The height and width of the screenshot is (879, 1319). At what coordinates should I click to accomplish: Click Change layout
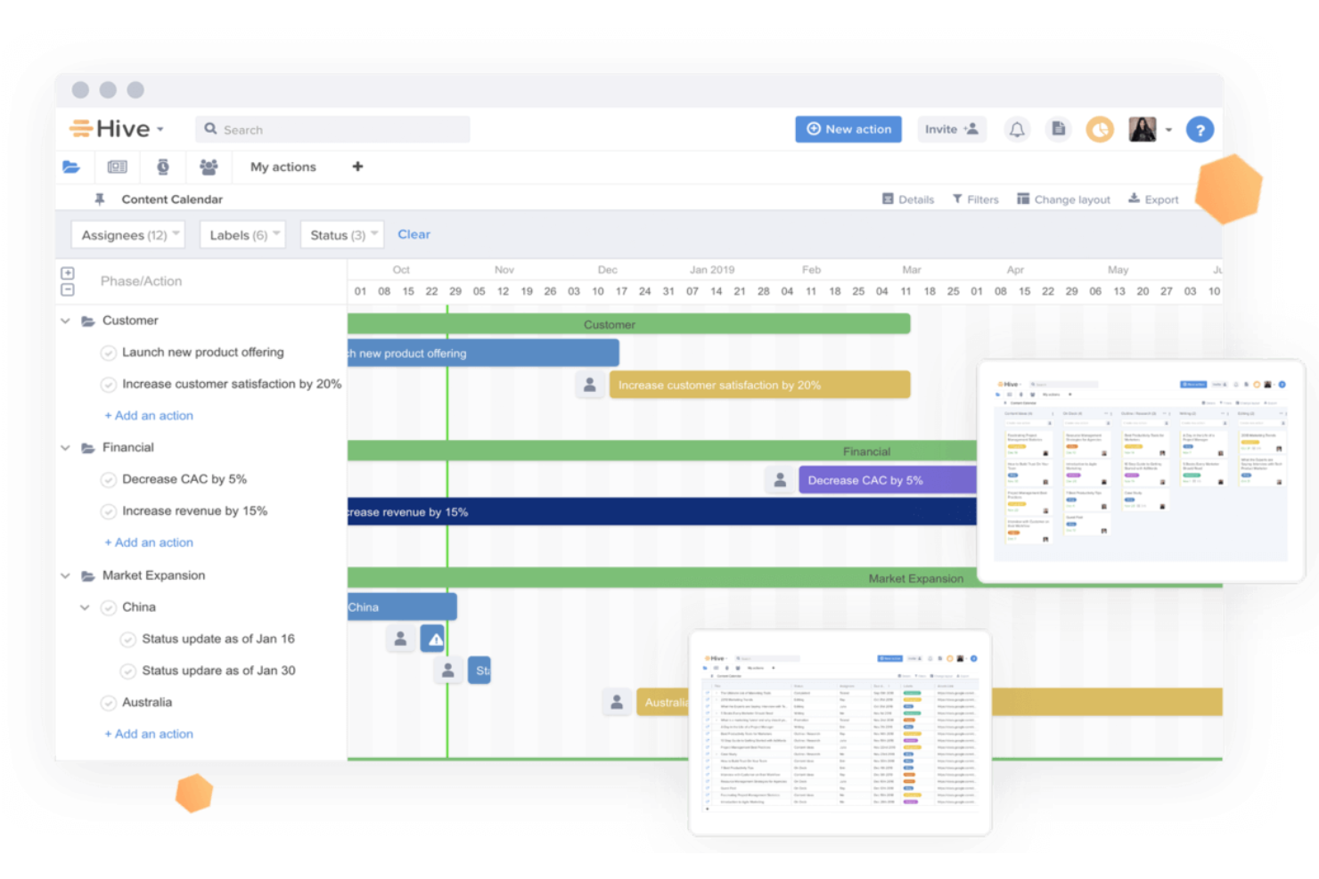pyautogui.click(x=1063, y=199)
